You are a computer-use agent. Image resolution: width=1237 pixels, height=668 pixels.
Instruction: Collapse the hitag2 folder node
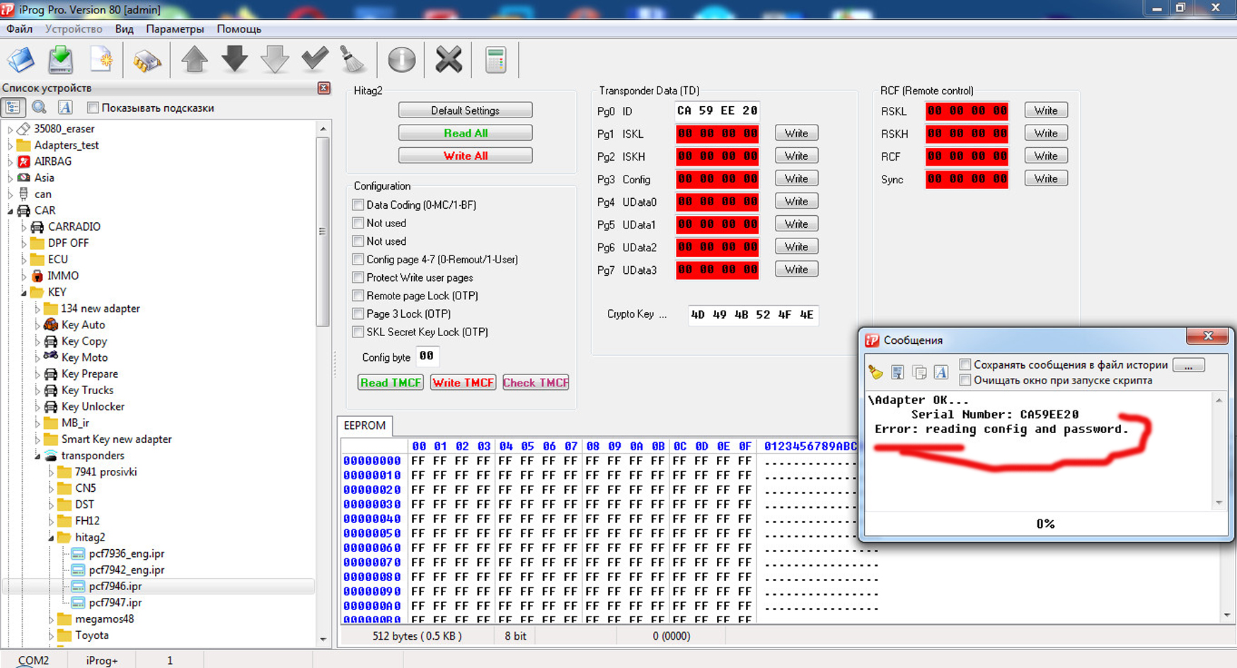click(51, 538)
